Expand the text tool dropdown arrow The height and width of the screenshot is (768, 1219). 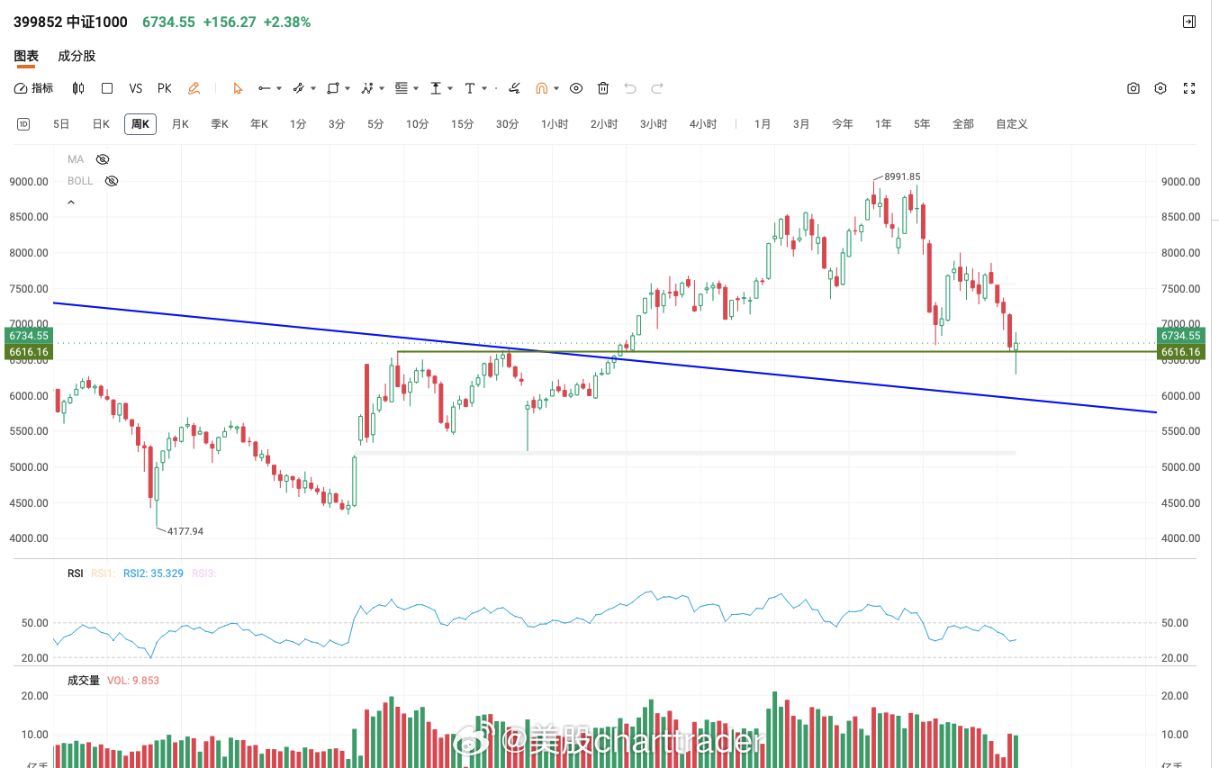pyautogui.click(x=484, y=88)
